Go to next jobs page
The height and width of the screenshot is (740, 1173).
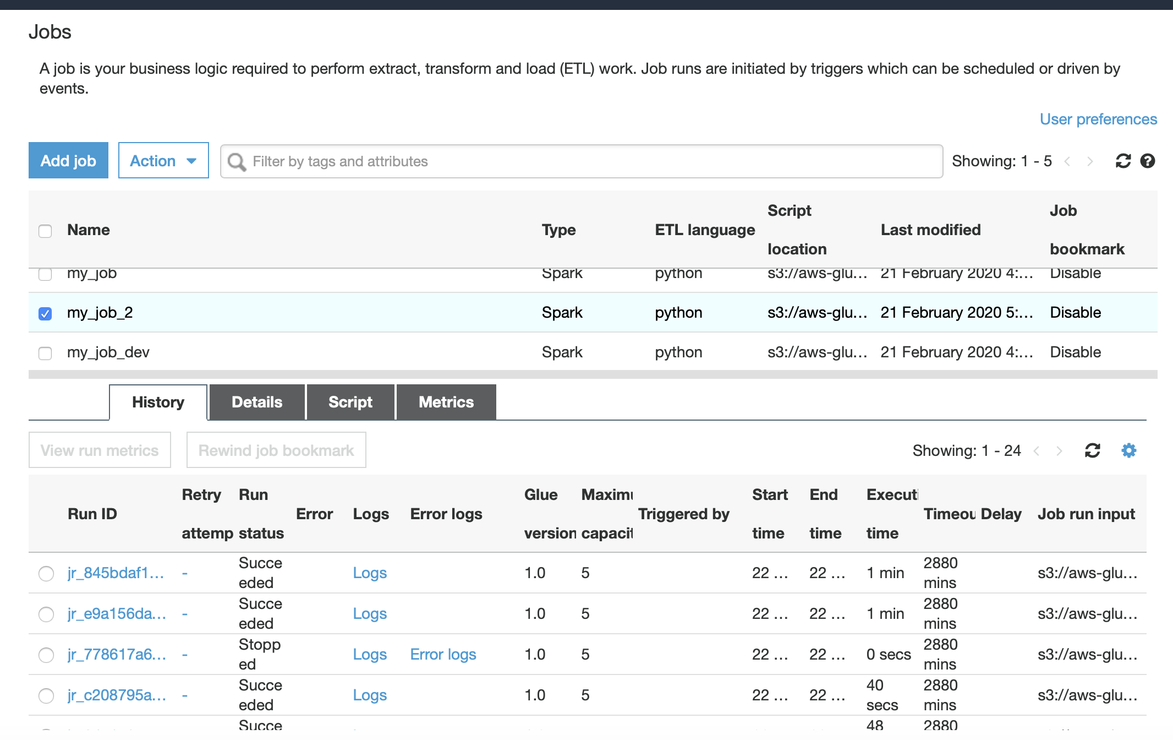[1090, 161]
